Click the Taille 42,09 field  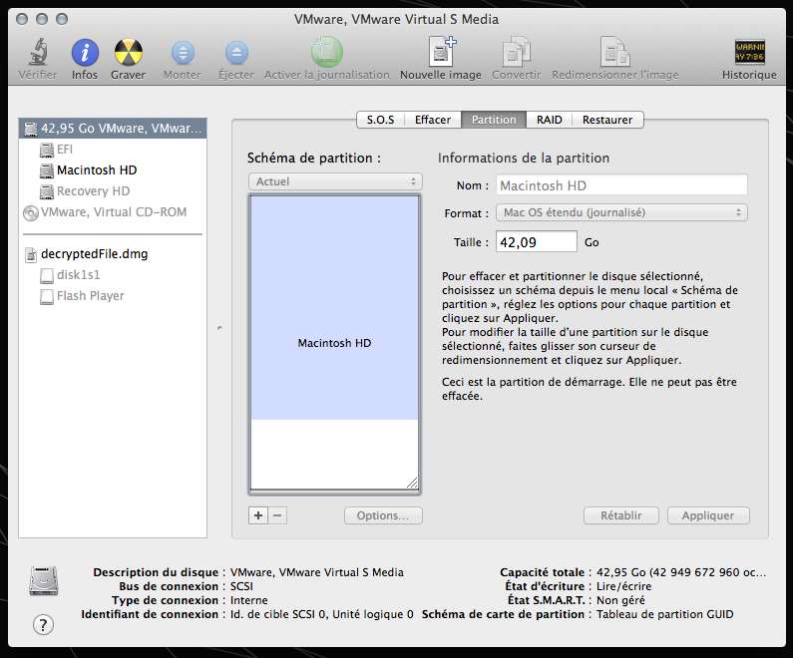click(x=536, y=241)
